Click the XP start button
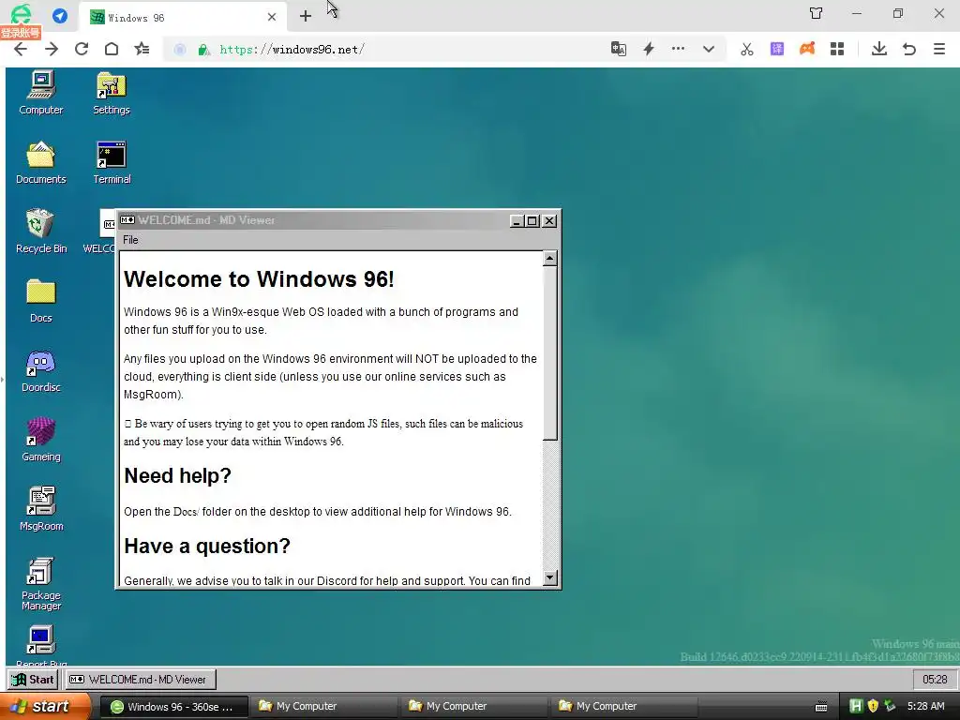Image resolution: width=960 pixels, height=720 pixels. (45, 706)
